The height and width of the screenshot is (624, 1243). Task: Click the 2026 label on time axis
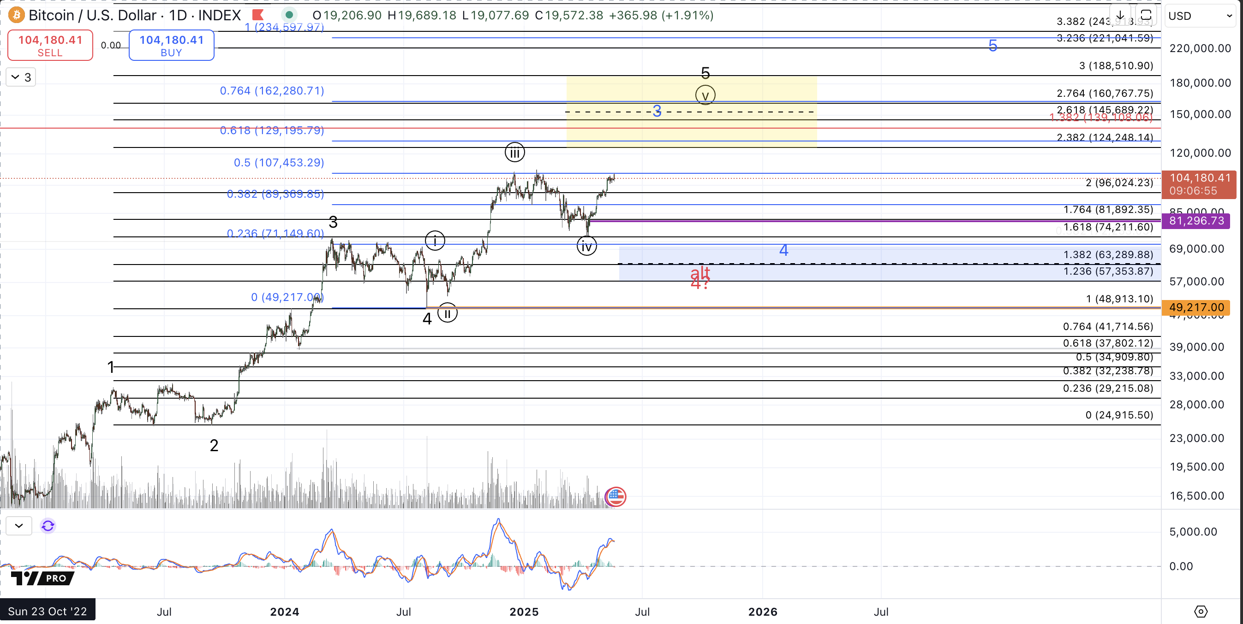tap(762, 612)
